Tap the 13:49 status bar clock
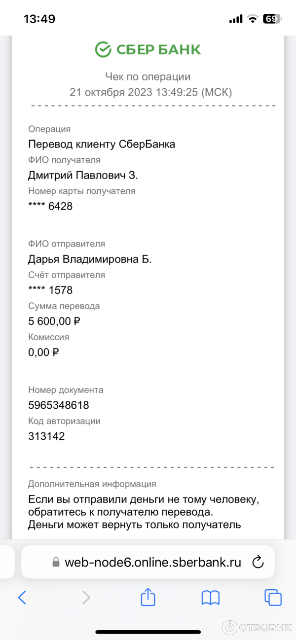The height and width of the screenshot is (640, 296). click(39, 19)
